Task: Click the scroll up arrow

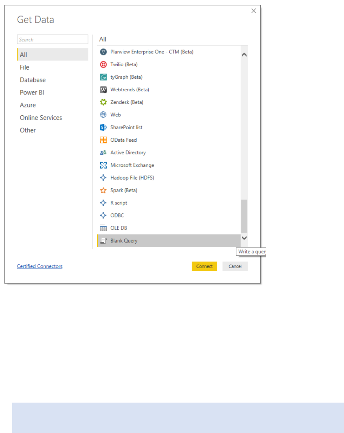Action: 244,55
